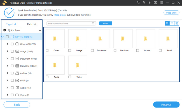
Task: Click the Recover button
Action: (x=166, y=105)
